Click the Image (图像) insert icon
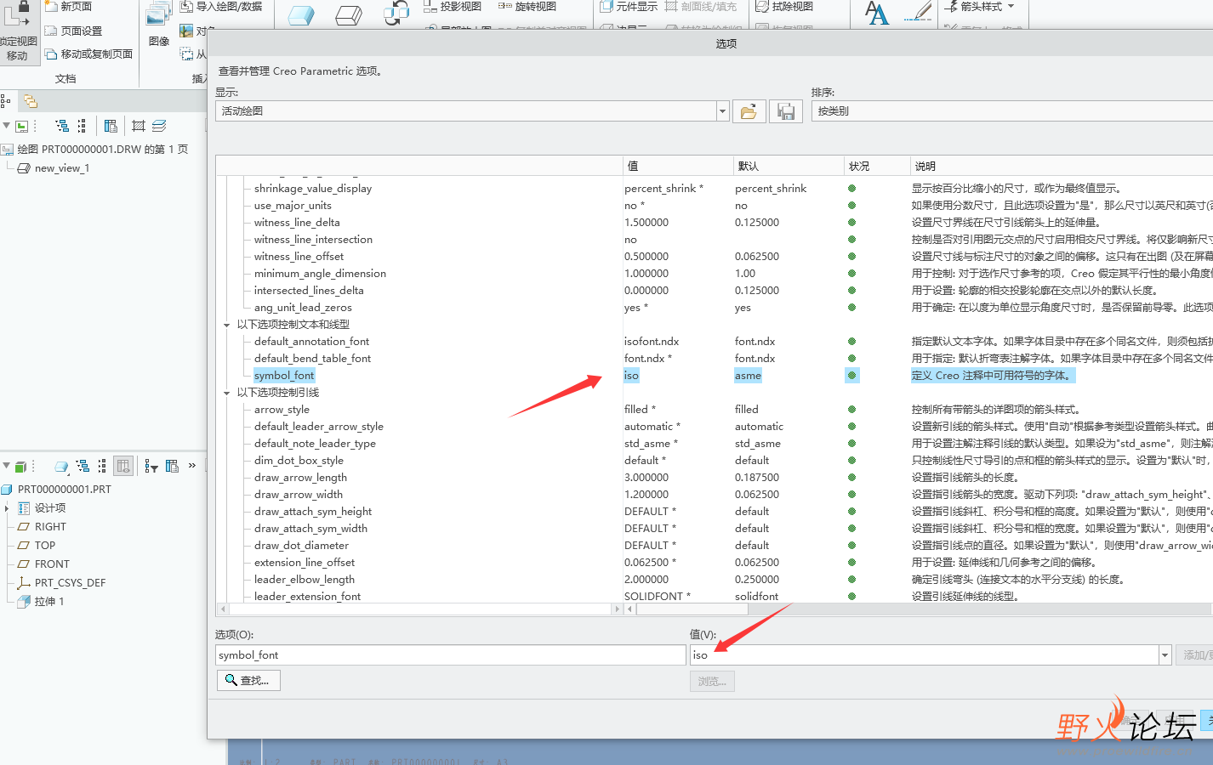 click(x=159, y=24)
